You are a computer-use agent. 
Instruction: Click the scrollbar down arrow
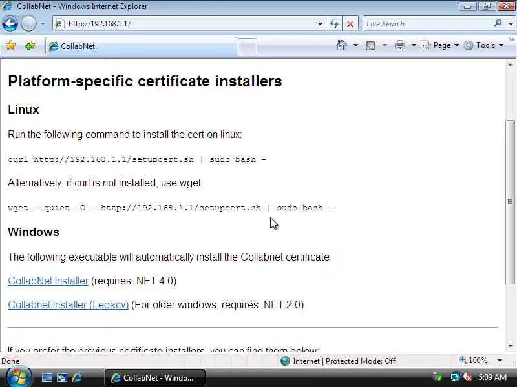pos(511,346)
